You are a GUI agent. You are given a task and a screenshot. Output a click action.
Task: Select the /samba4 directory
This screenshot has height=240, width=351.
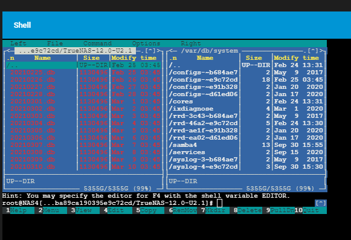pyautogui.click(x=246, y=144)
